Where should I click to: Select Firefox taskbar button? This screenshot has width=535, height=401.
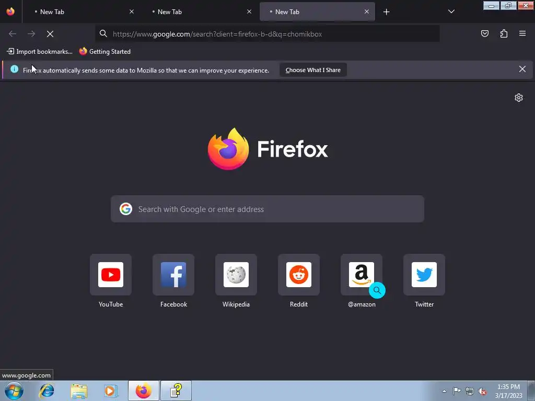143,391
